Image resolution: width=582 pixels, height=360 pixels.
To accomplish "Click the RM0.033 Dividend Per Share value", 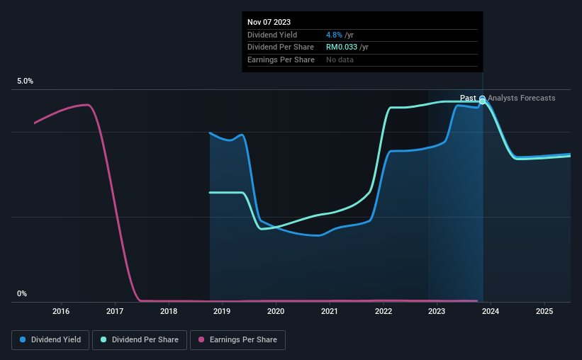I will pos(342,47).
